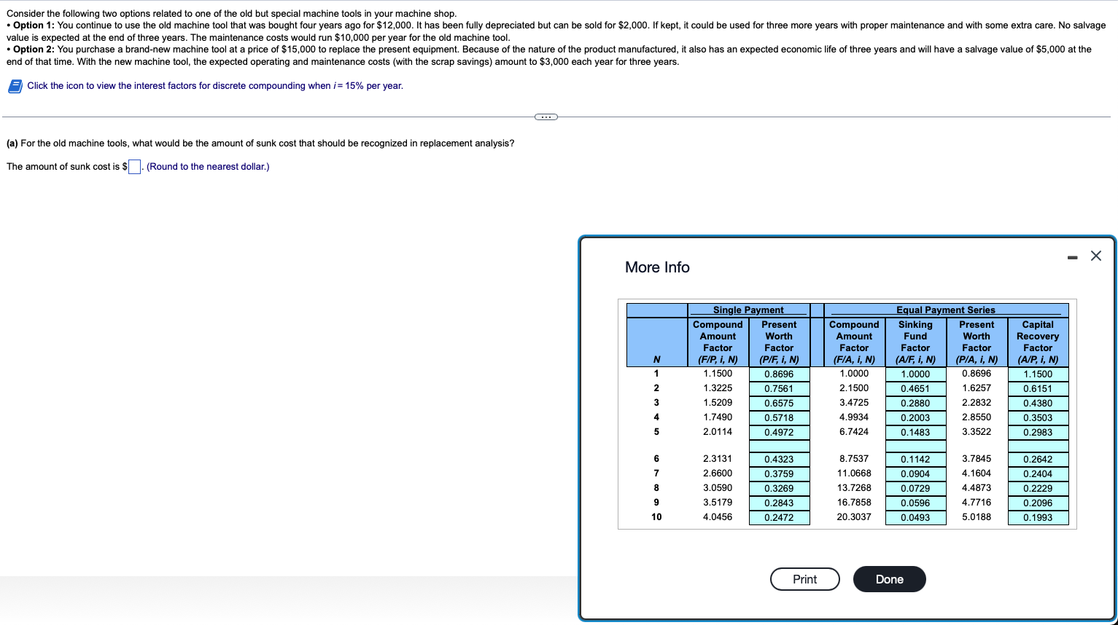Click the Equal Payment Series header
Screen dimensions: 1118x625
(x=946, y=310)
